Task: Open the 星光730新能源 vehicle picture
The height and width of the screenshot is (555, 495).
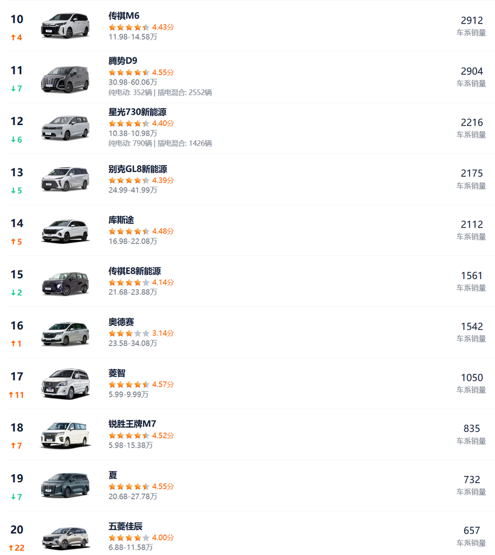Action: [65, 129]
